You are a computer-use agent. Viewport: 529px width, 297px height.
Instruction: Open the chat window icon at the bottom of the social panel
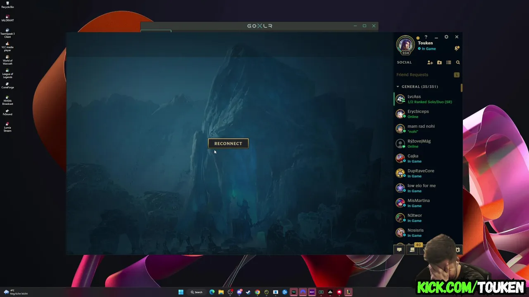pos(399,250)
